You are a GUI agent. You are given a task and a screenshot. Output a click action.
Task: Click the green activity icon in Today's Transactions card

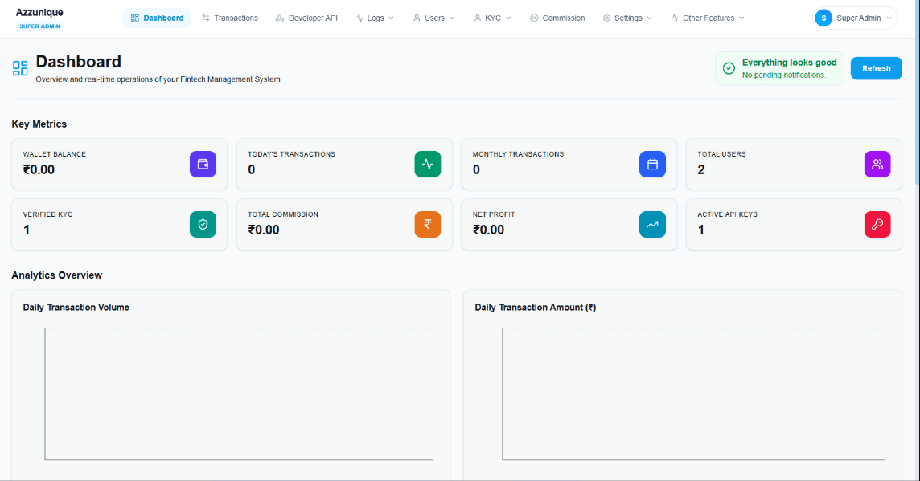428,164
